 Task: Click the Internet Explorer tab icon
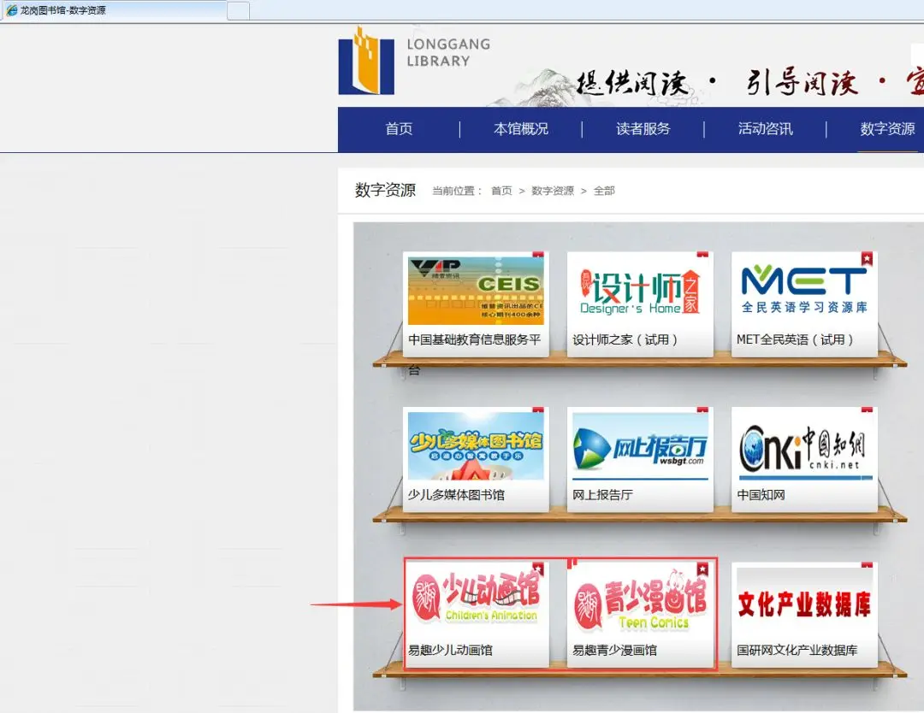(x=11, y=10)
